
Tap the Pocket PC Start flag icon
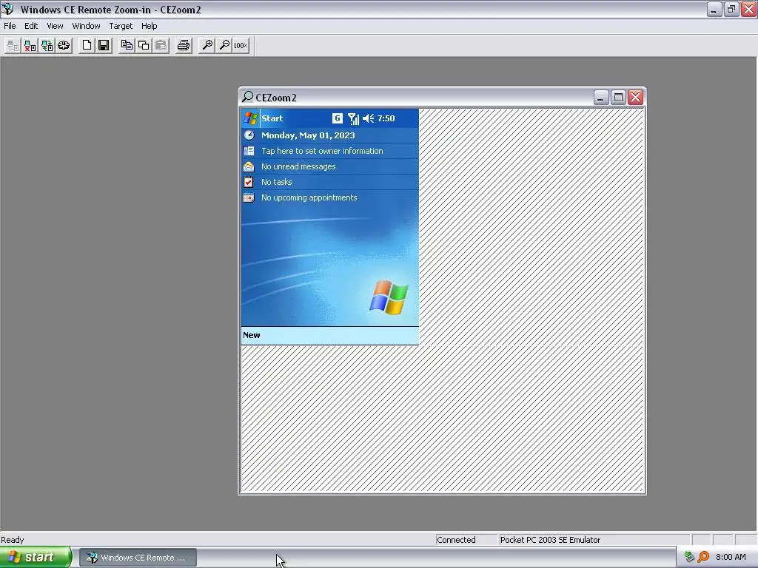click(250, 118)
